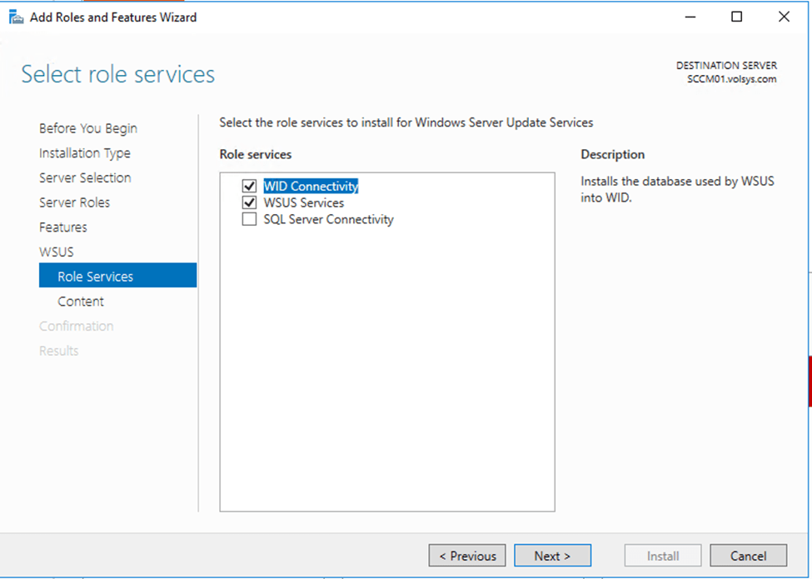Maximize the wizard window

click(x=736, y=17)
